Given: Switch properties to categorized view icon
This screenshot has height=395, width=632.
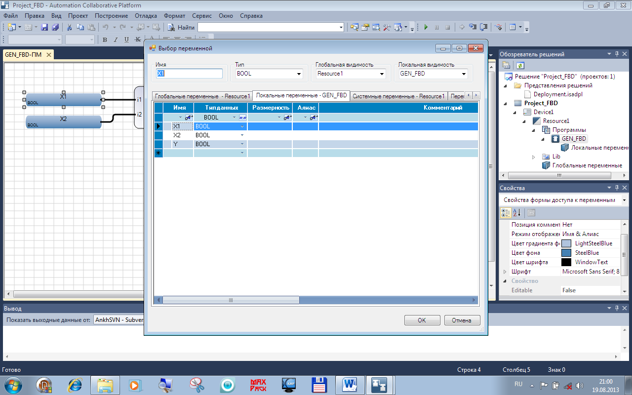Looking at the screenshot, I should click(506, 213).
